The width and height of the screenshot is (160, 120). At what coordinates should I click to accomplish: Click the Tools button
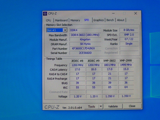(x=91, y=106)
